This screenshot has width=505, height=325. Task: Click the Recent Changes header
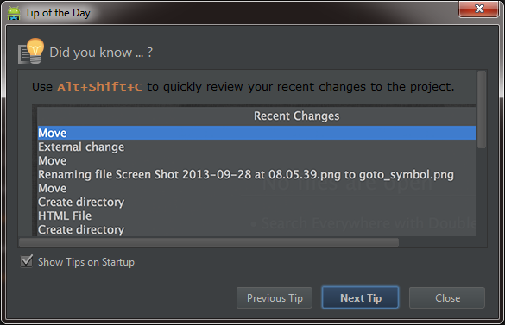(x=297, y=116)
